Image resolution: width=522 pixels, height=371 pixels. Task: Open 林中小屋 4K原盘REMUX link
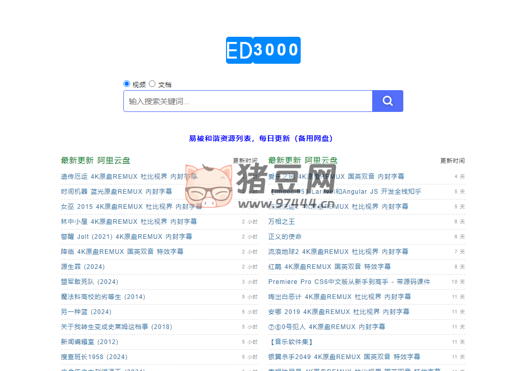(129, 222)
